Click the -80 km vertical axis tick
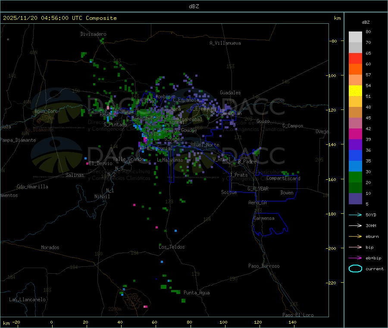The image size is (388, 328). (333, 41)
